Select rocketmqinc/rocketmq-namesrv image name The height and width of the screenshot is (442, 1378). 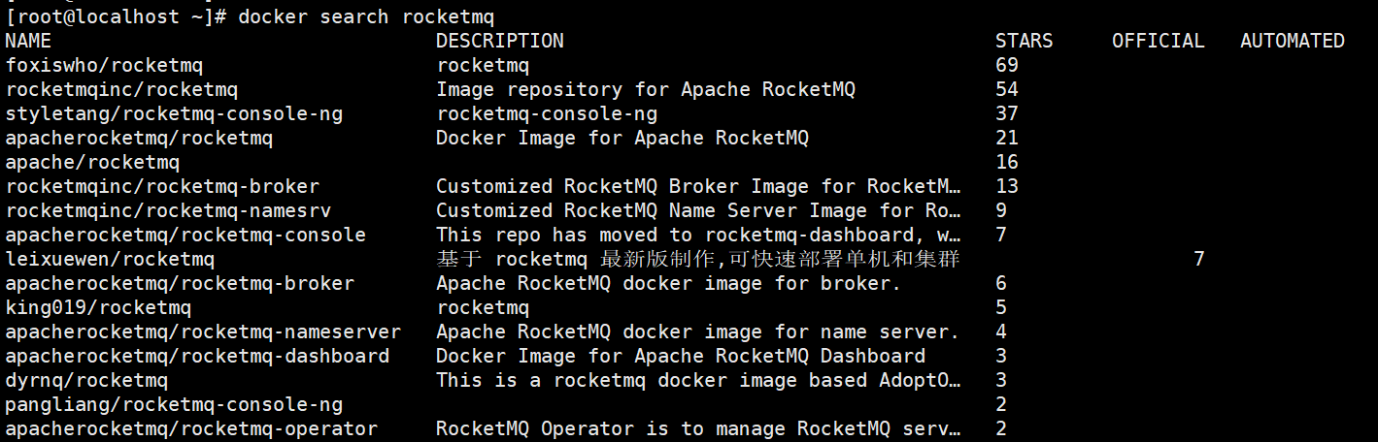[x=168, y=210]
